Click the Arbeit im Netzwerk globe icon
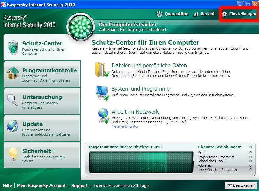Screen dimensions: 259x191 (103, 116)
